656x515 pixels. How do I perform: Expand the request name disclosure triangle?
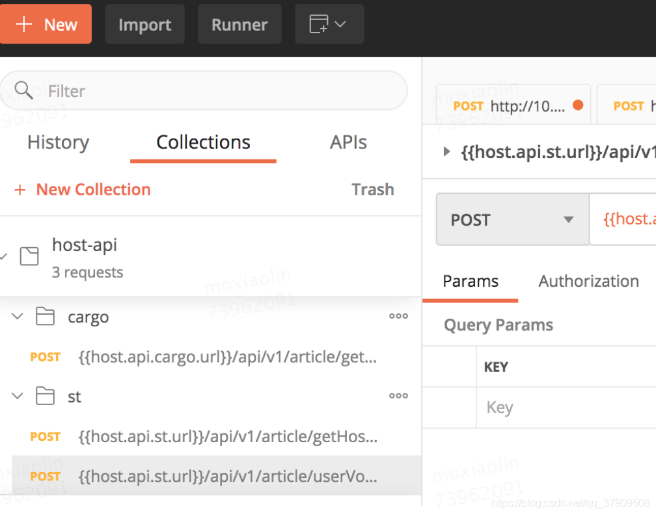tap(447, 152)
